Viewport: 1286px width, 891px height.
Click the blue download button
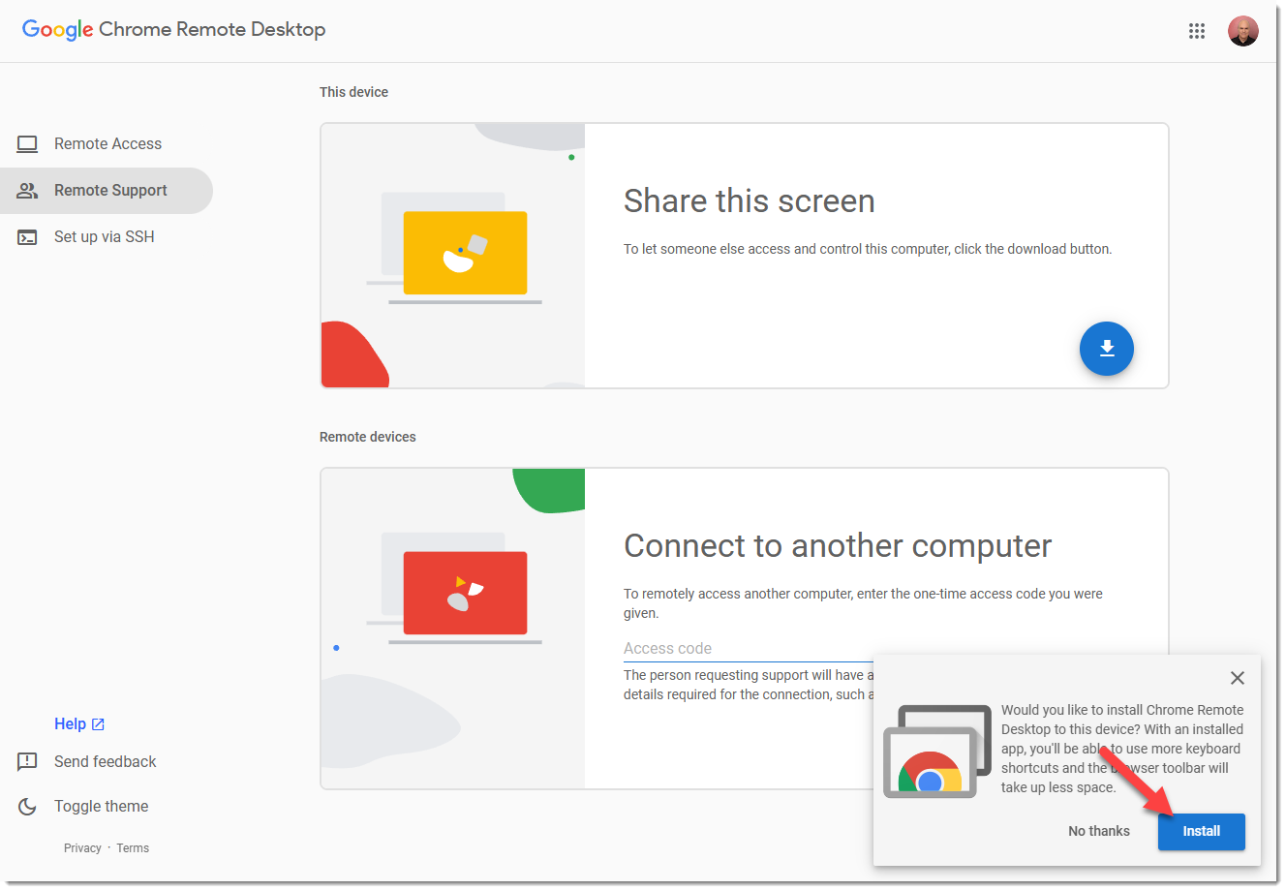(x=1107, y=349)
